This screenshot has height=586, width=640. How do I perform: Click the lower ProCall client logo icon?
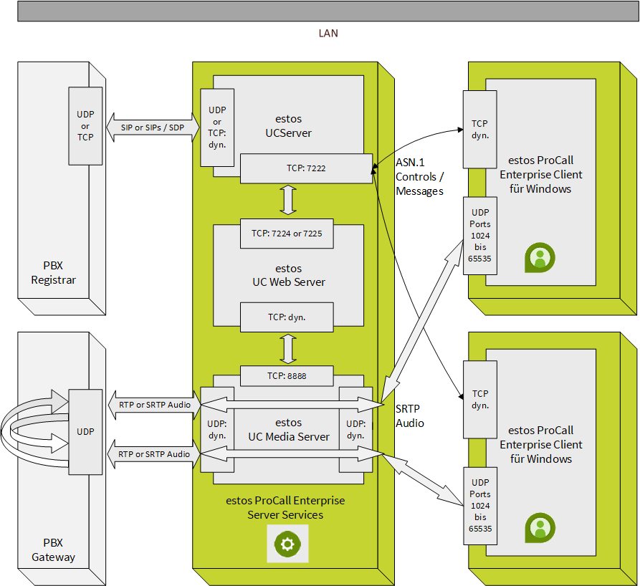[x=539, y=527]
